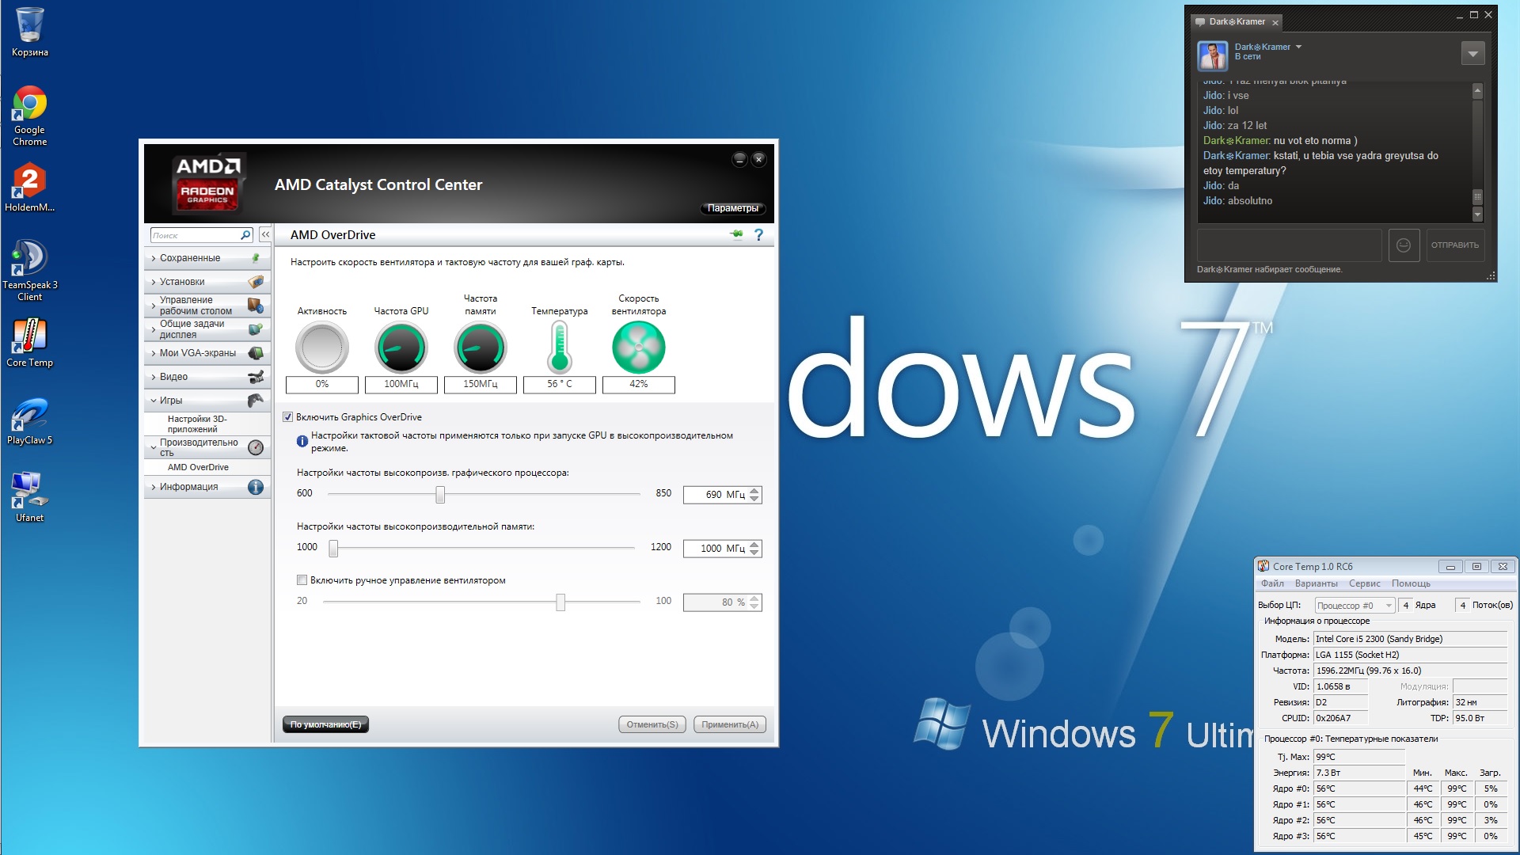Expand Общие задачи дисплея section

pos(207,329)
